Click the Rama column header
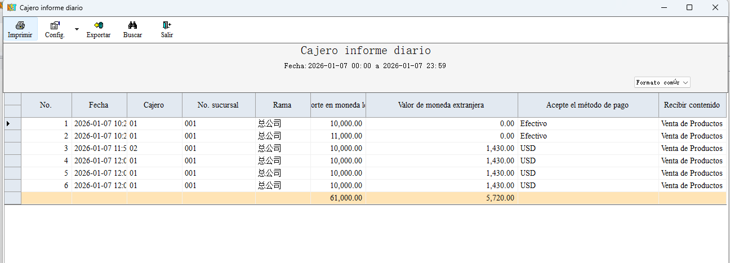Screen dimensions: 730x263 pyautogui.click(x=282, y=105)
